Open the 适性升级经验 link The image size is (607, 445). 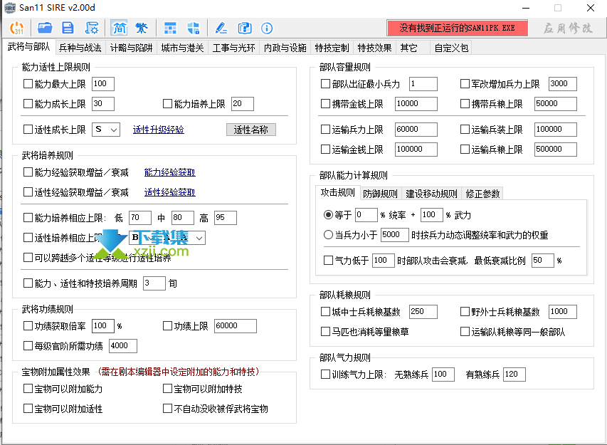(158, 130)
